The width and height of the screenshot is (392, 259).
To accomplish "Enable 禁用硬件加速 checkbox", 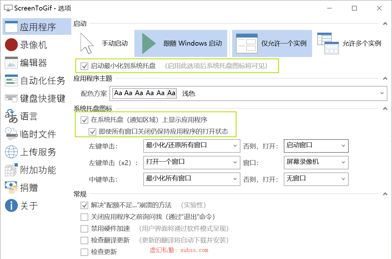I will tap(84, 229).
